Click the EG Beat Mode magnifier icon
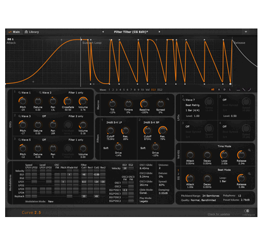Screen dimensions: 262x237 249,174
